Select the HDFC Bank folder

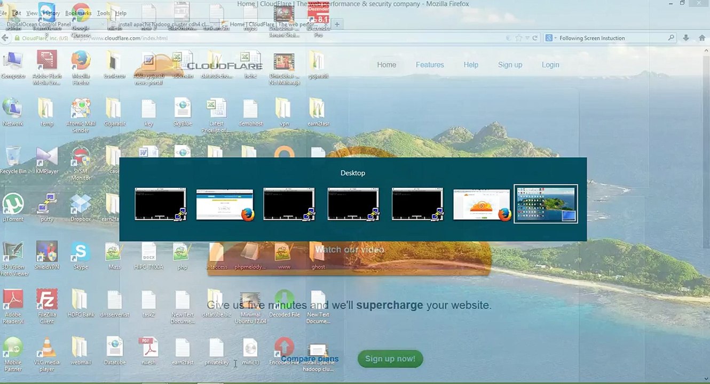coord(81,303)
